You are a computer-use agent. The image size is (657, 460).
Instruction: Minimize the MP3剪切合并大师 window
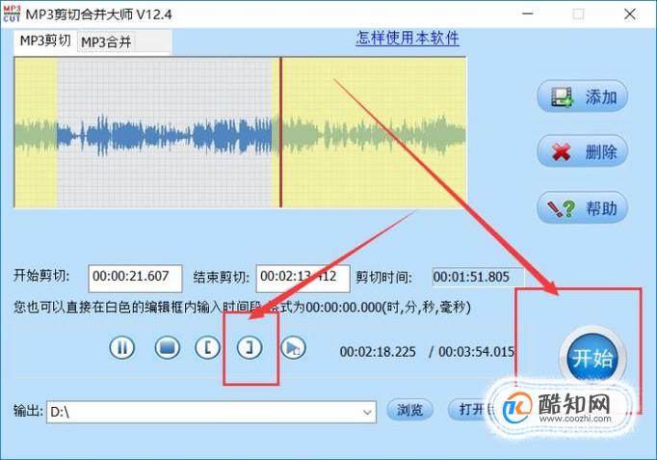pos(528,14)
